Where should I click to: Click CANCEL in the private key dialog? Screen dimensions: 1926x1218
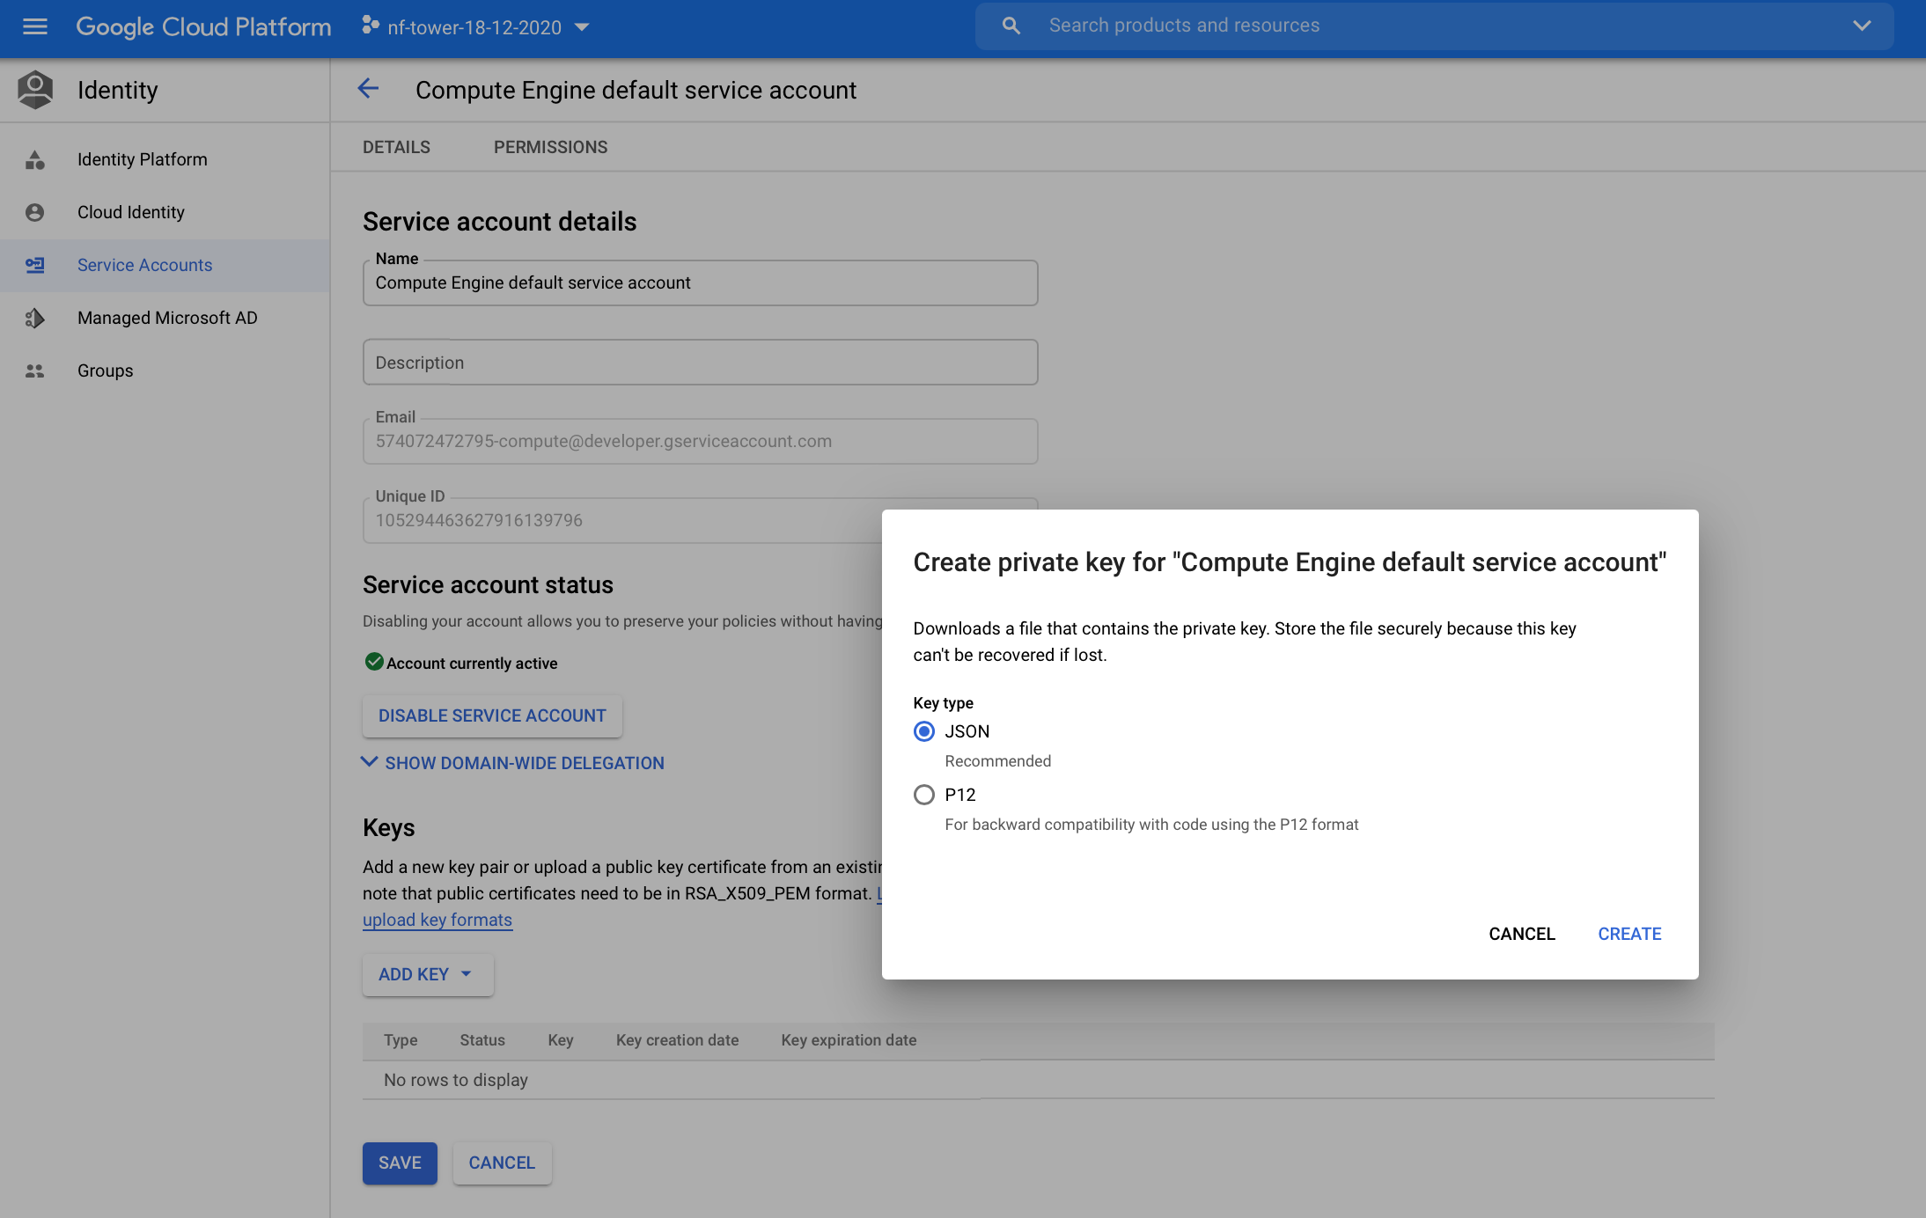(1522, 934)
